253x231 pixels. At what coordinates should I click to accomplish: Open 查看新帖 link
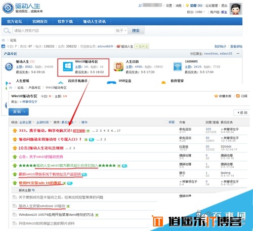click(x=236, y=46)
